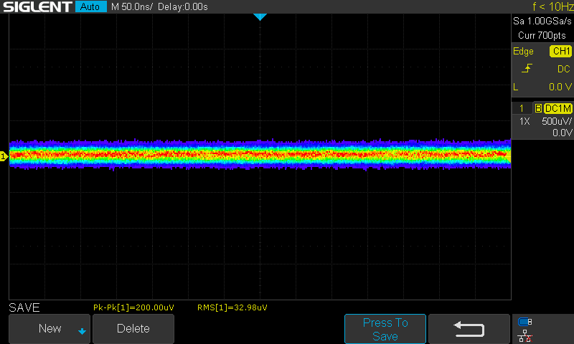
Task: Open the New save menu button
Action: (x=50, y=329)
